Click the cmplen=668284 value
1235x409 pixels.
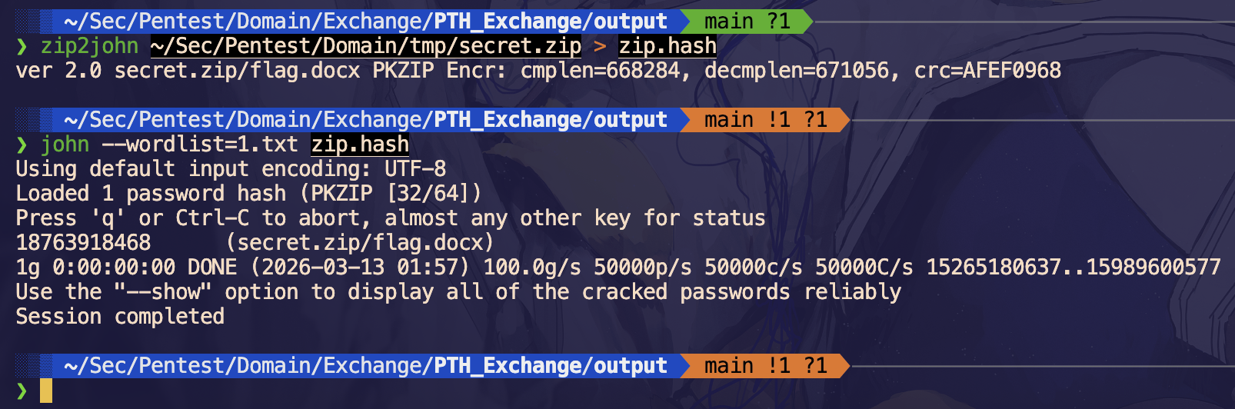[x=600, y=71]
